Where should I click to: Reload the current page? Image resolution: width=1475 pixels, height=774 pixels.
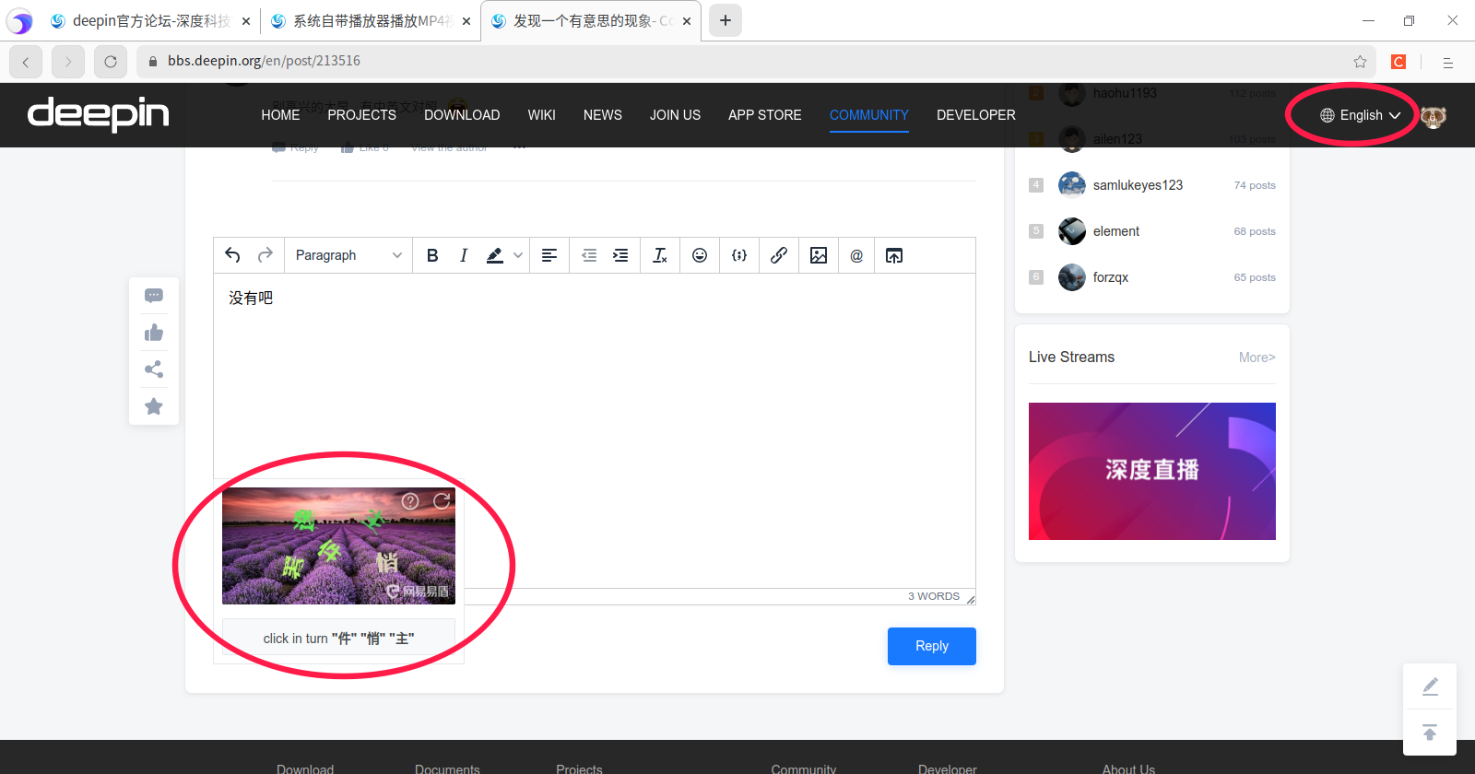(111, 62)
